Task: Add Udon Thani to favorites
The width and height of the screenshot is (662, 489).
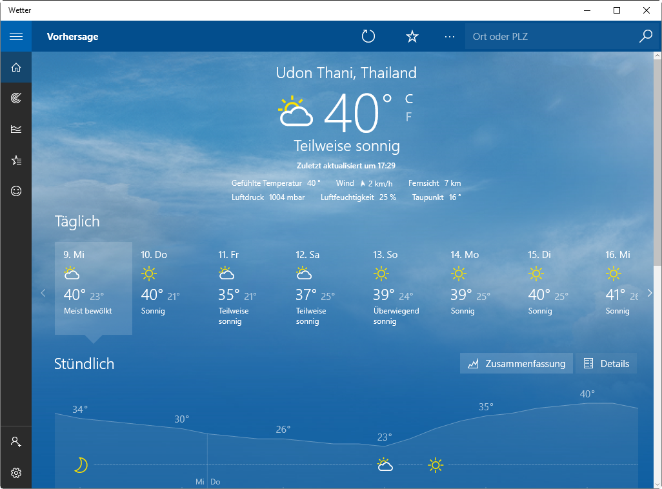Action: (412, 36)
